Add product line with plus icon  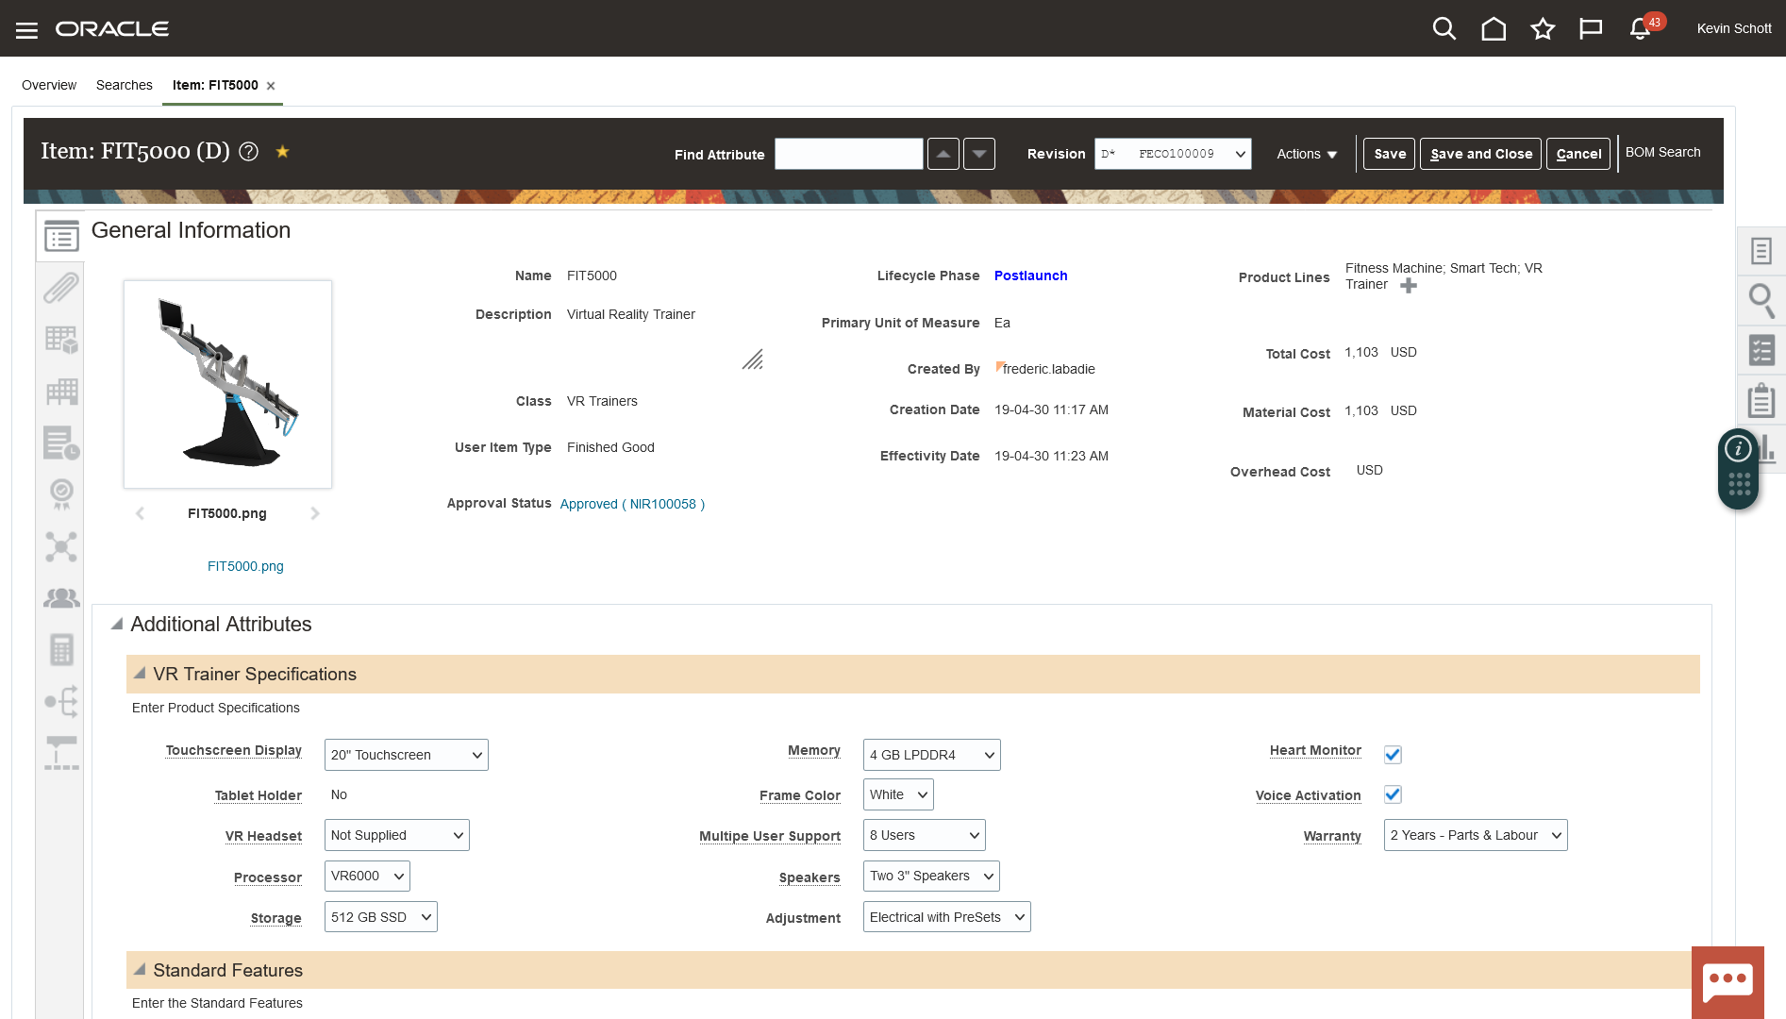pos(1409,286)
